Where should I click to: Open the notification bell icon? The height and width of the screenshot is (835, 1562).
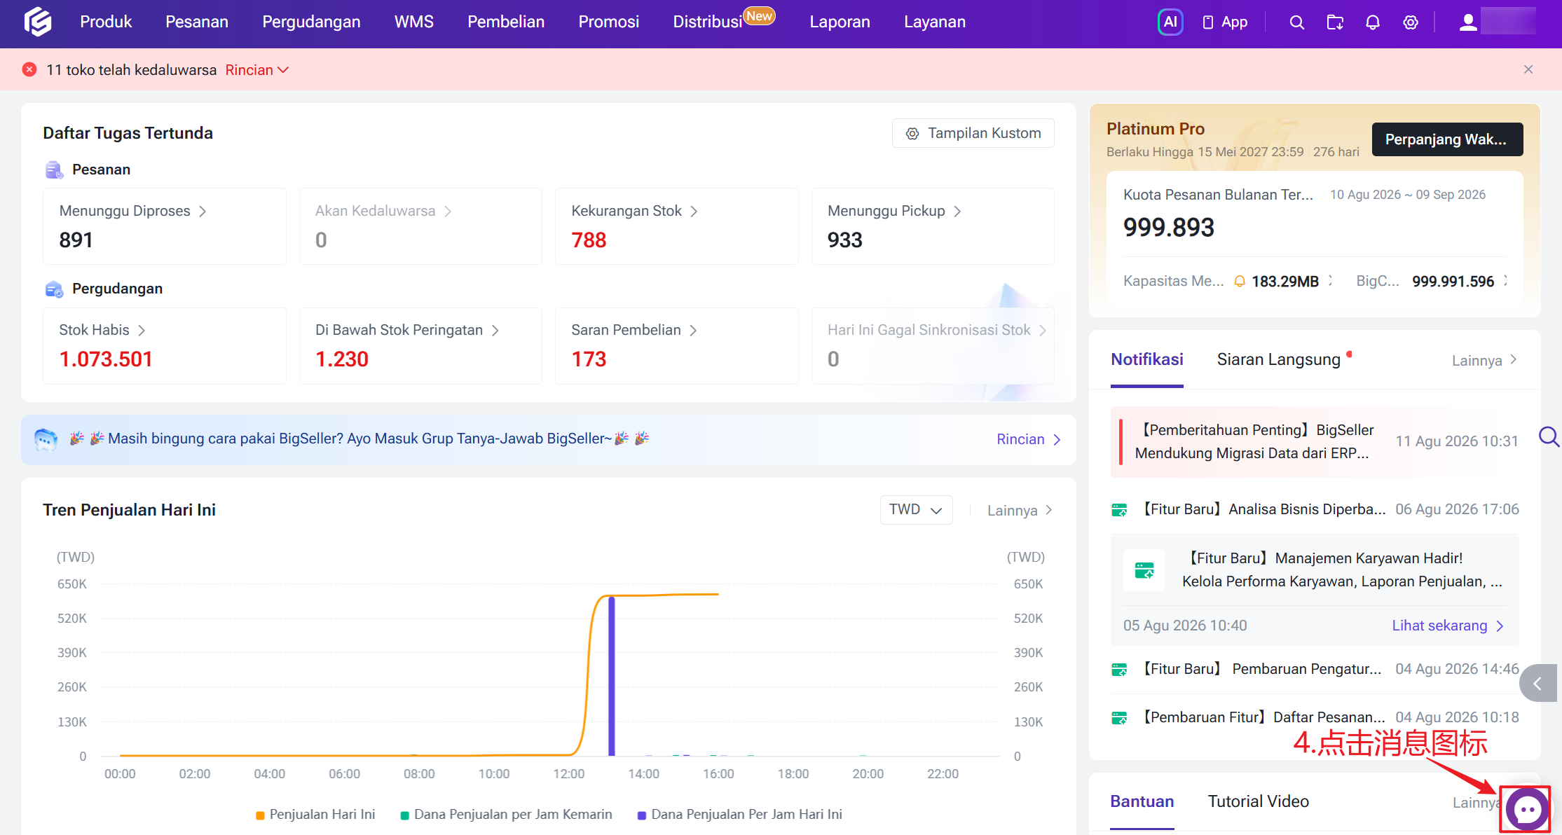(x=1373, y=22)
